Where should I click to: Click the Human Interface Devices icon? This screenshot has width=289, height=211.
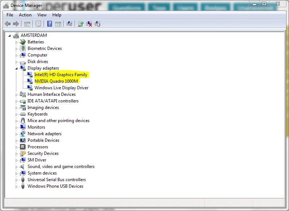(23, 94)
